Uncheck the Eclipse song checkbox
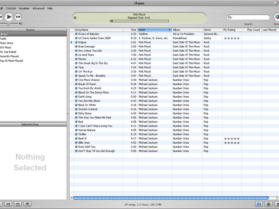Viewport: 279px width, 209px height. click(76, 42)
